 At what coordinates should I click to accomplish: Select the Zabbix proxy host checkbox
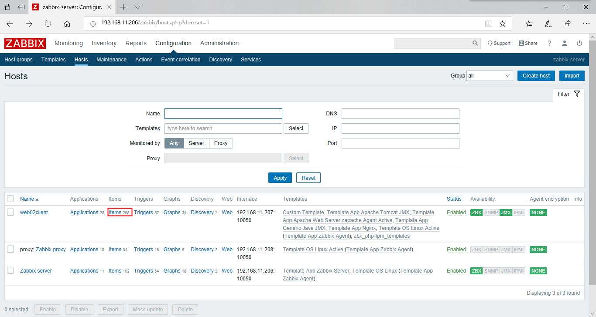(x=10, y=249)
